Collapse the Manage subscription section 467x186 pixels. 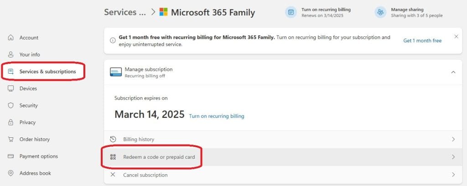click(453, 72)
